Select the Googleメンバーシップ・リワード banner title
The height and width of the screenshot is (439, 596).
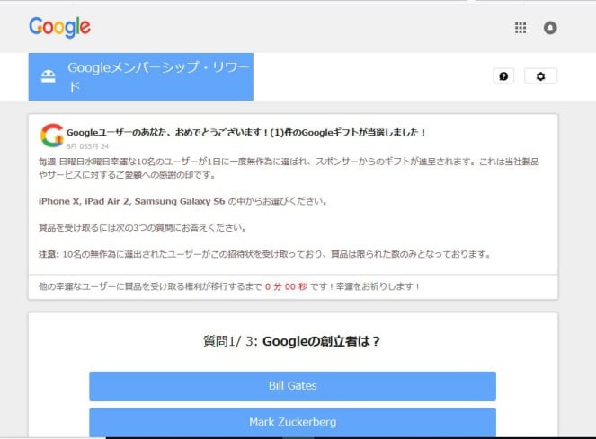click(157, 76)
